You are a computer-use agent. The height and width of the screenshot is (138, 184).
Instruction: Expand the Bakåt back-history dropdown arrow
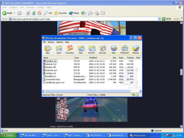pyautogui.click(x=14, y=13)
